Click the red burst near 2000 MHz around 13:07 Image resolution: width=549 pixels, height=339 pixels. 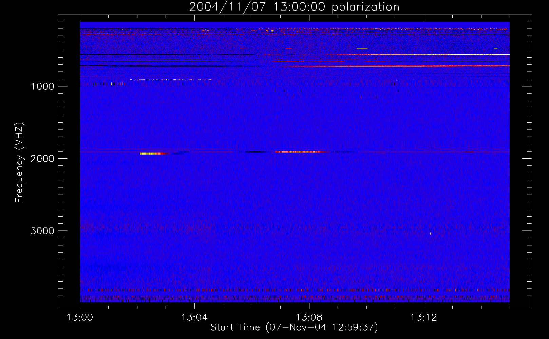pos(301,152)
